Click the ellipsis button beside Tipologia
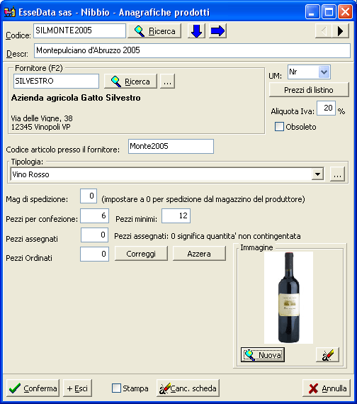357x404 pixels. [337, 174]
